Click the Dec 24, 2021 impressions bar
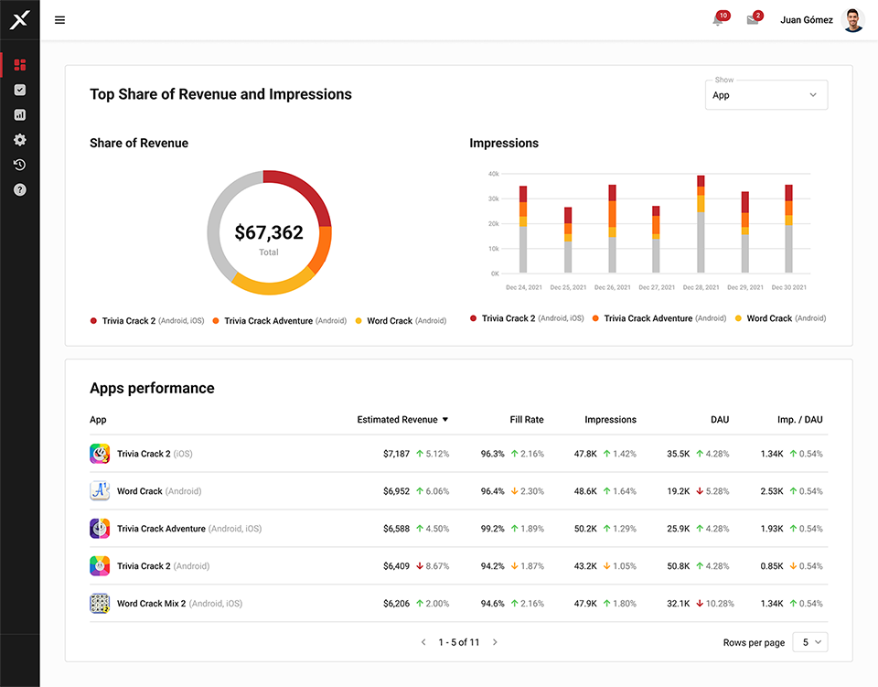This screenshot has height=687, width=878. 523,230
